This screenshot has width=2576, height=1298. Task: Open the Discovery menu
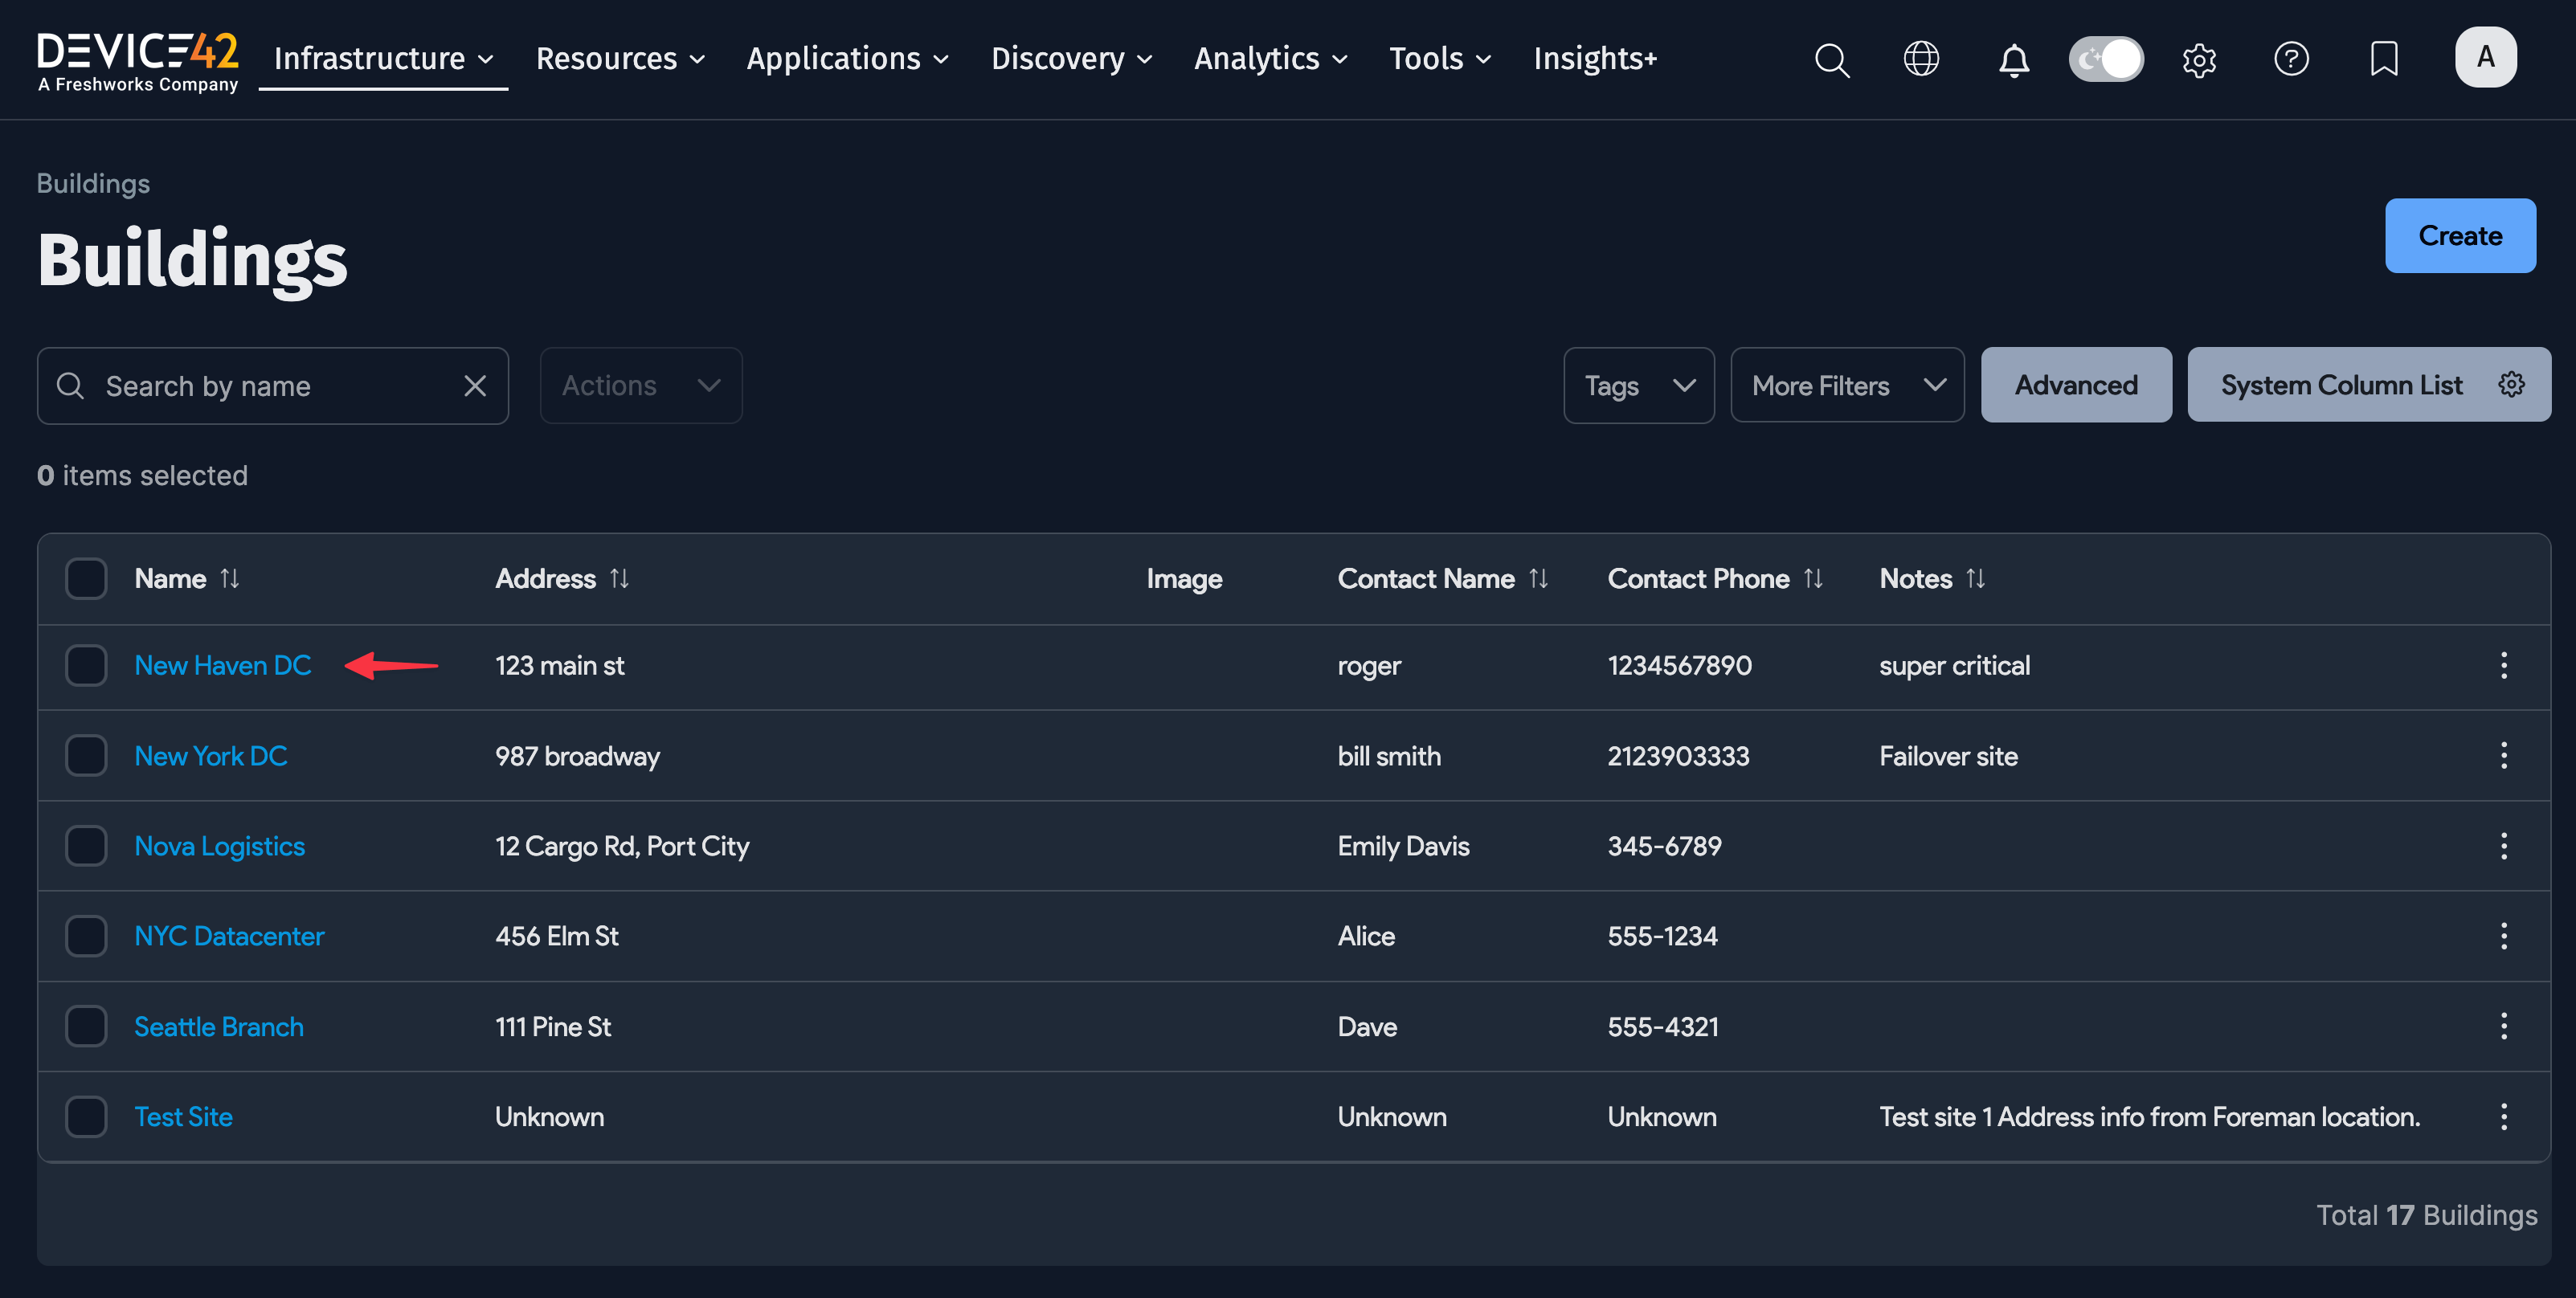tap(1070, 59)
